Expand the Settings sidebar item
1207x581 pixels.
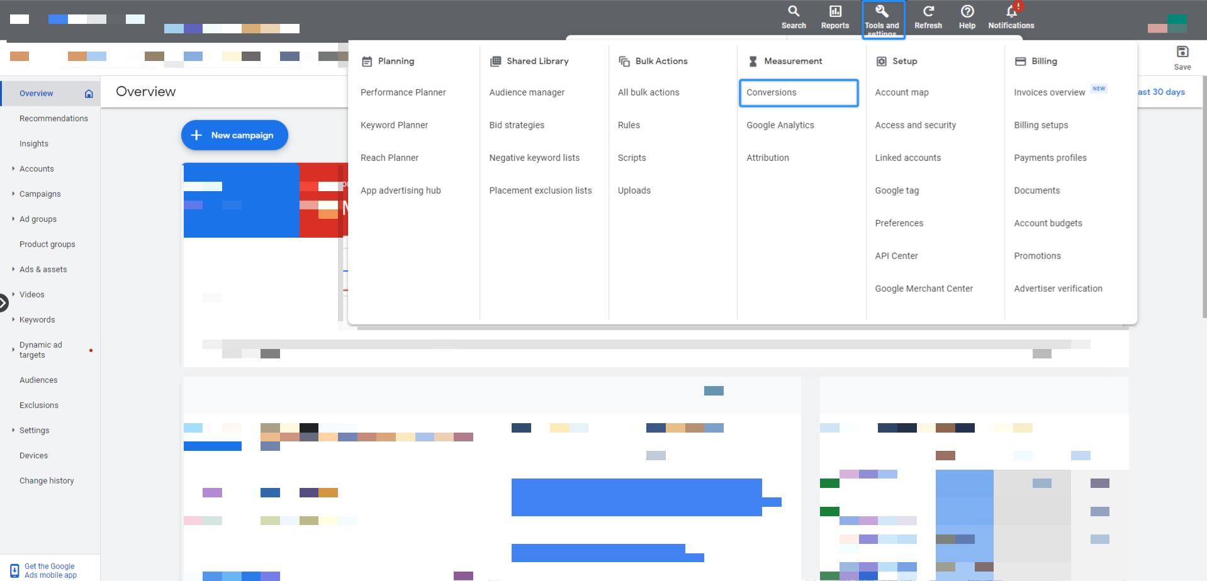[13, 430]
